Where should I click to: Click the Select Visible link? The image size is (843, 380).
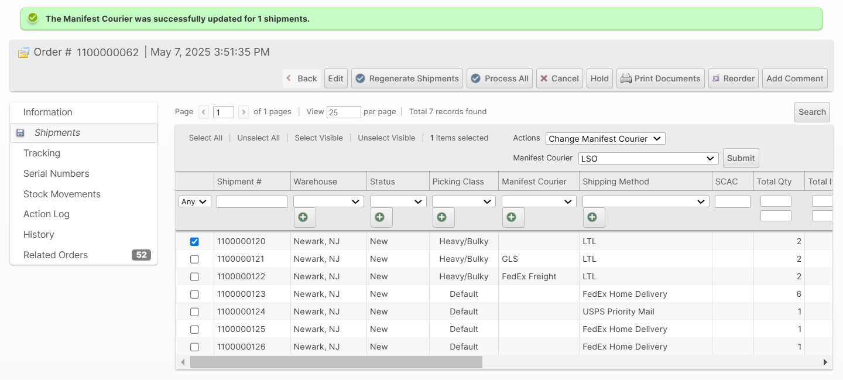318,138
